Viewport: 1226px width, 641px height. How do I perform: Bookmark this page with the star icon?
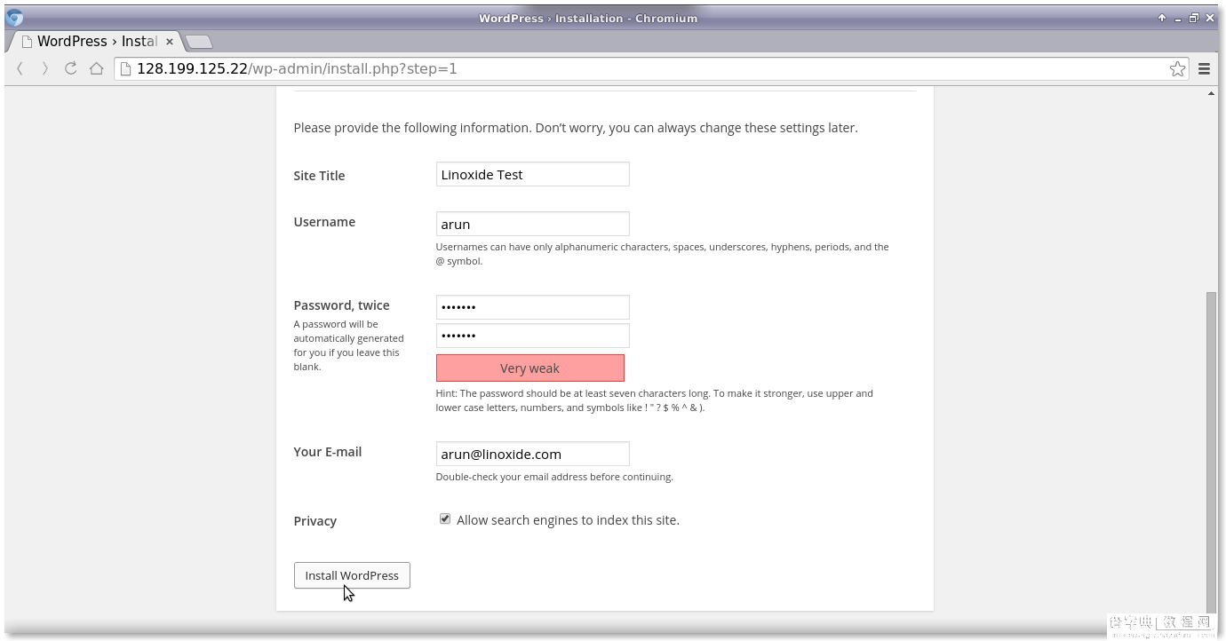coord(1177,68)
